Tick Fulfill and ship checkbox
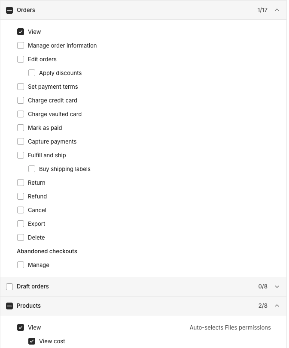Viewport: 289px width, 348px height. tap(21, 155)
